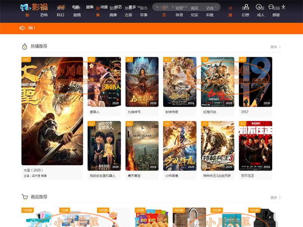Image resolution: width=303 pixels, height=227 pixels.
Task: Open the large 大圣 featured poster
Action: [x=52, y=111]
